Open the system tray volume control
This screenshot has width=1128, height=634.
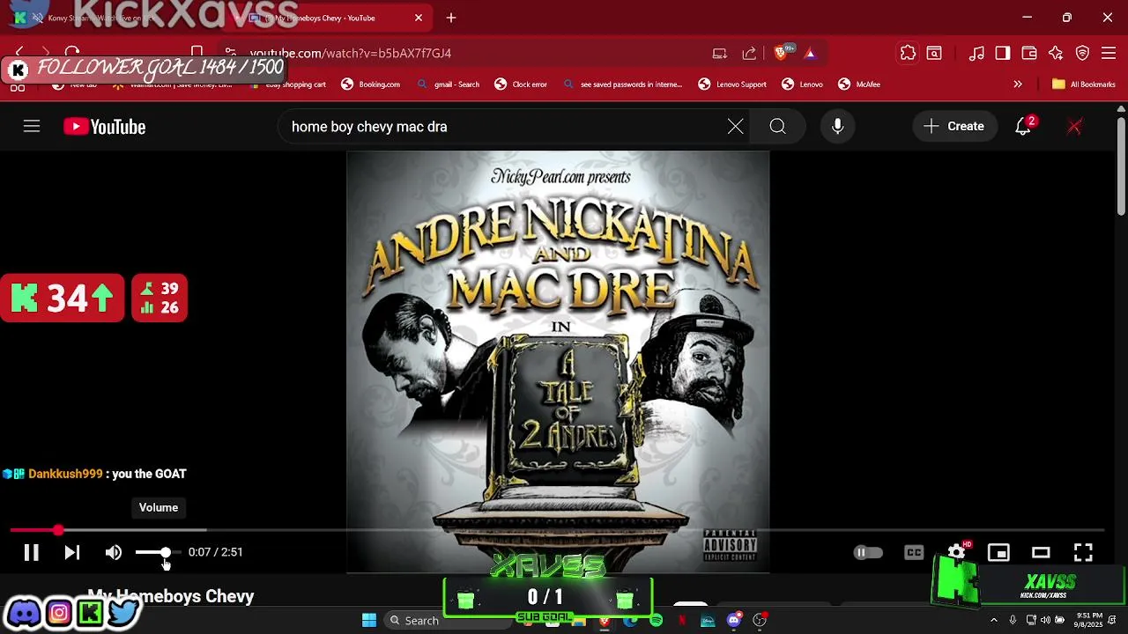[x=1045, y=621]
